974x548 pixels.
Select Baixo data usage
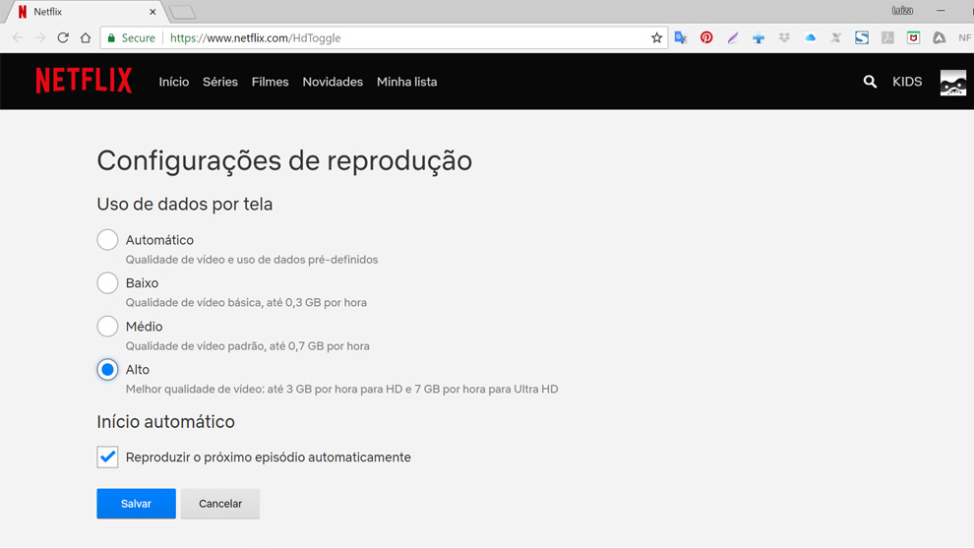click(107, 282)
